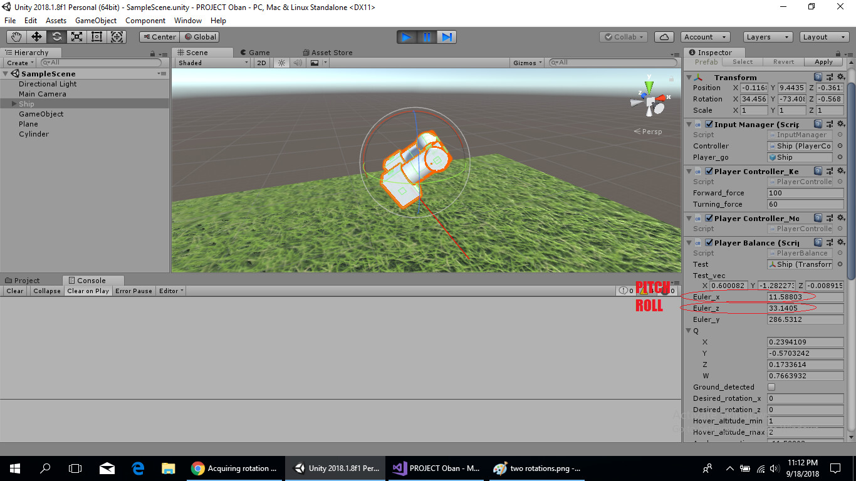Toggle 2D view mode

coord(261,63)
